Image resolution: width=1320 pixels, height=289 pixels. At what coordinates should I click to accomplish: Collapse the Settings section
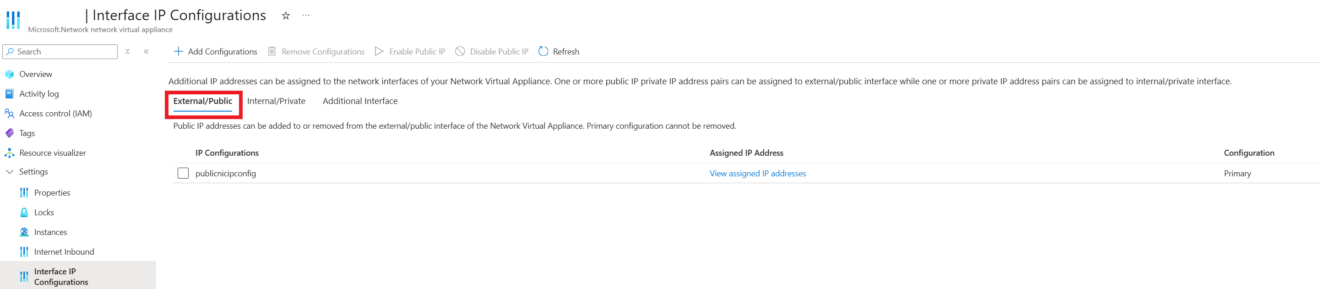click(x=10, y=172)
